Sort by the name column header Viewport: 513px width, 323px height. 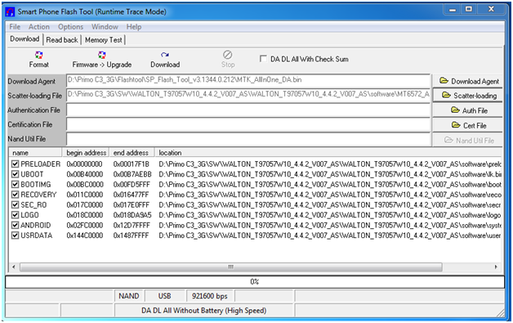(35, 153)
